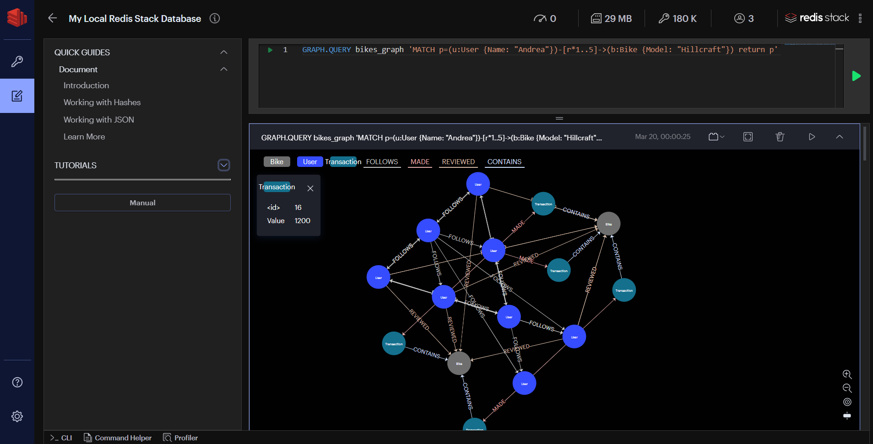Open the Help center question icon
Viewport: 873px width, 444px height.
[17, 382]
